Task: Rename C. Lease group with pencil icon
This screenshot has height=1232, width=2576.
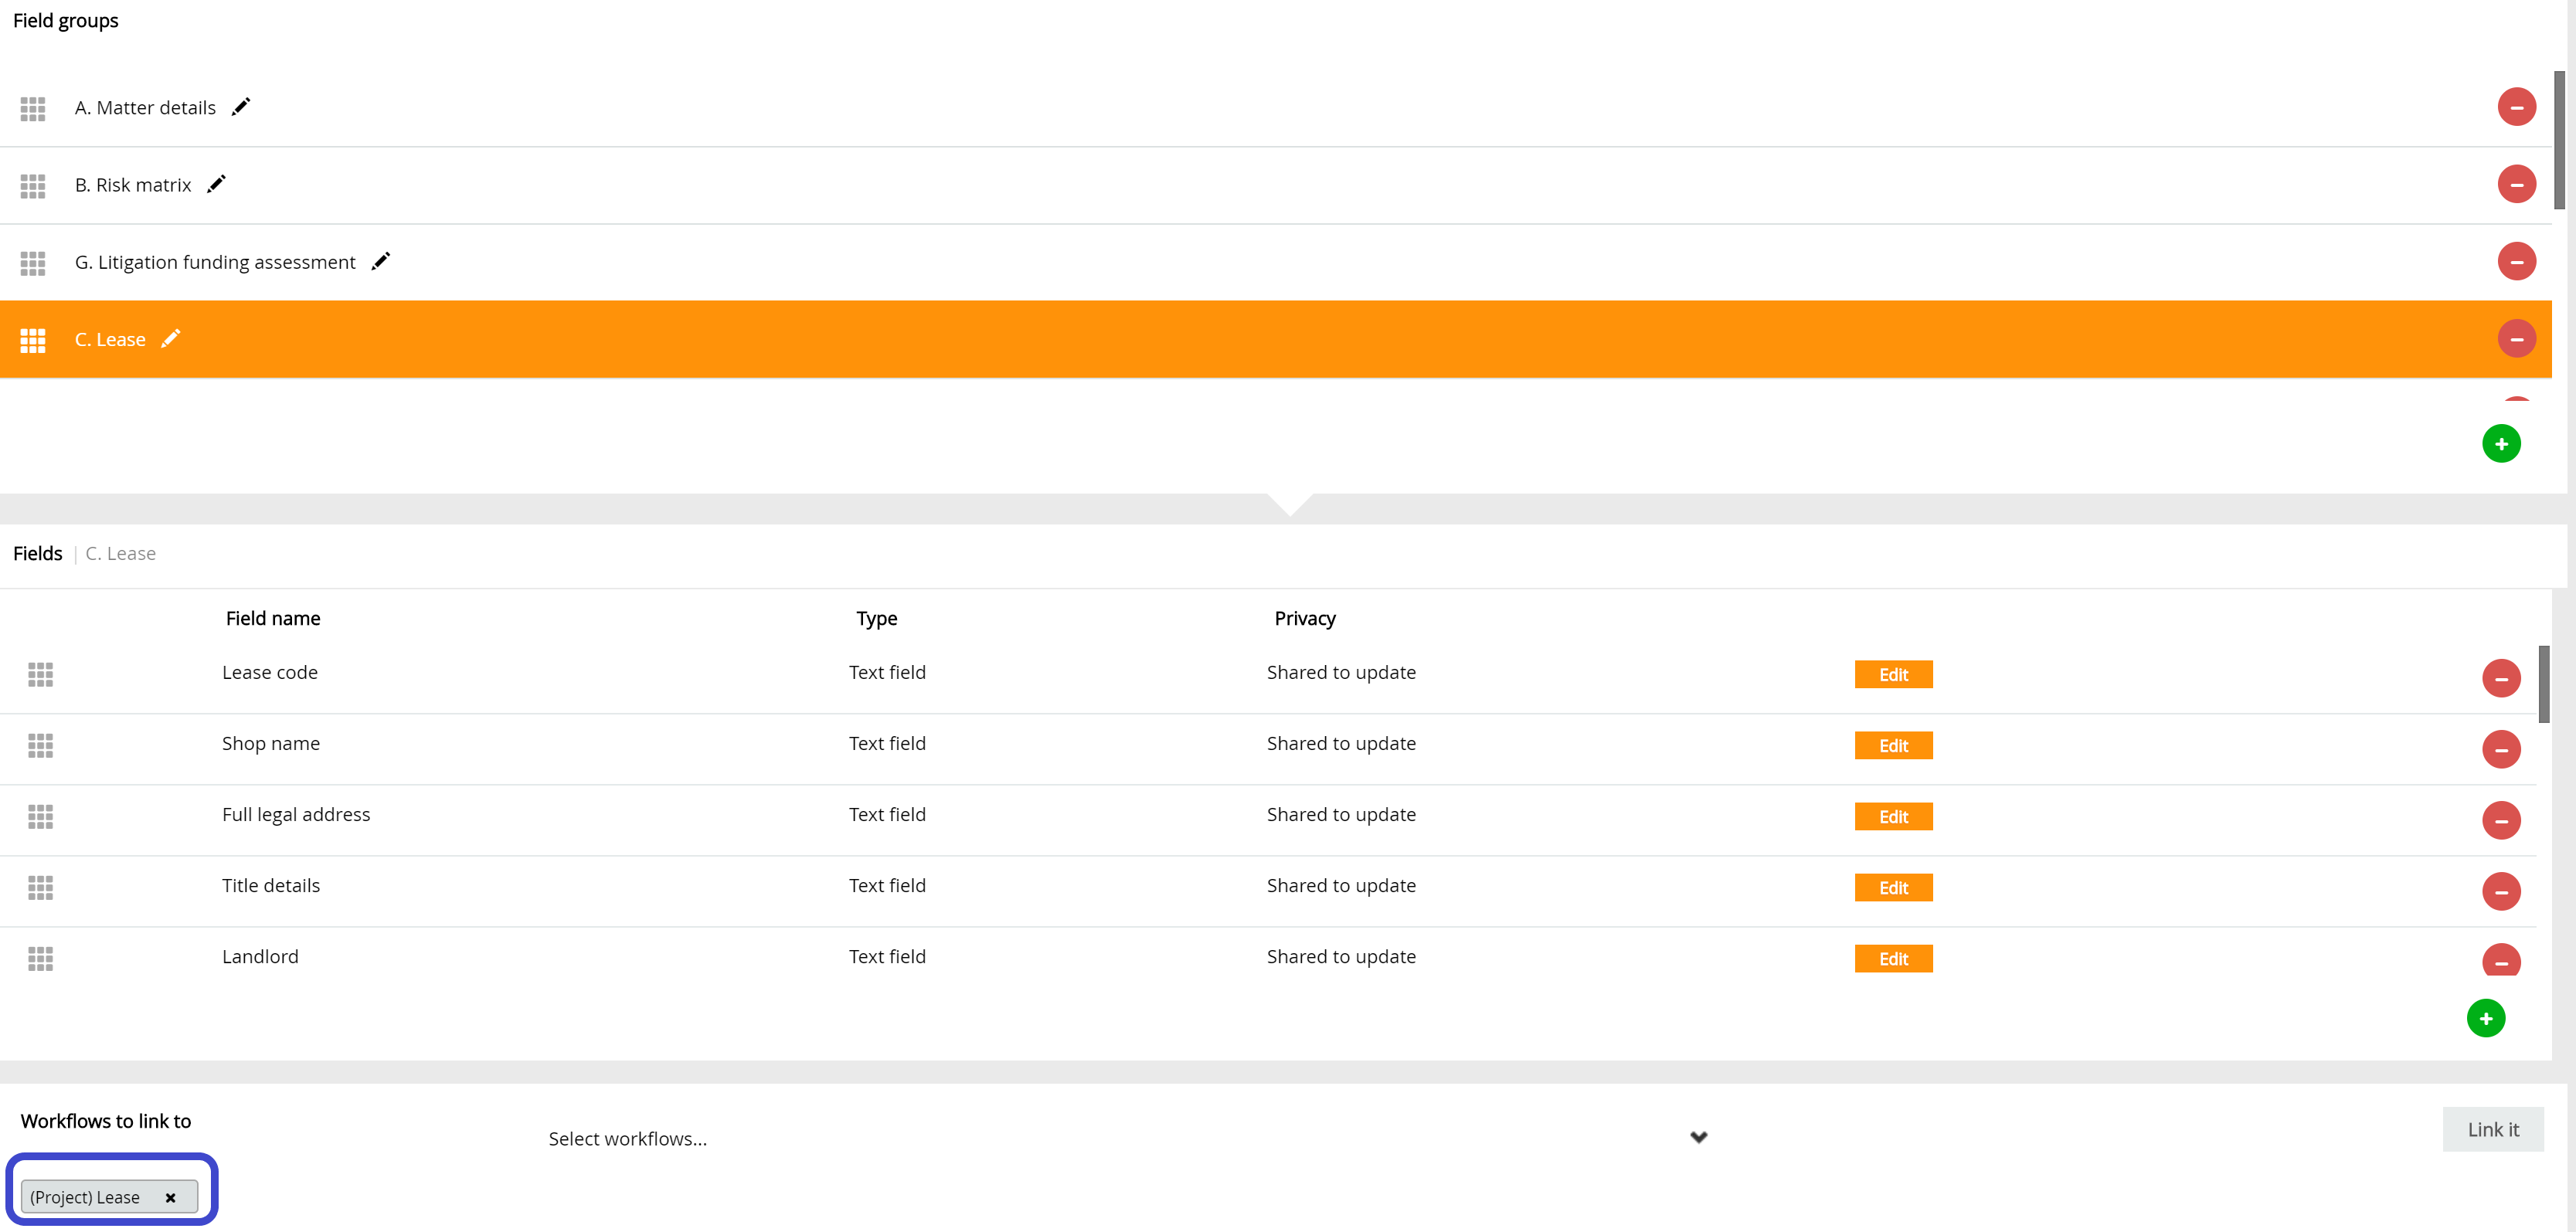Action: (171, 338)
